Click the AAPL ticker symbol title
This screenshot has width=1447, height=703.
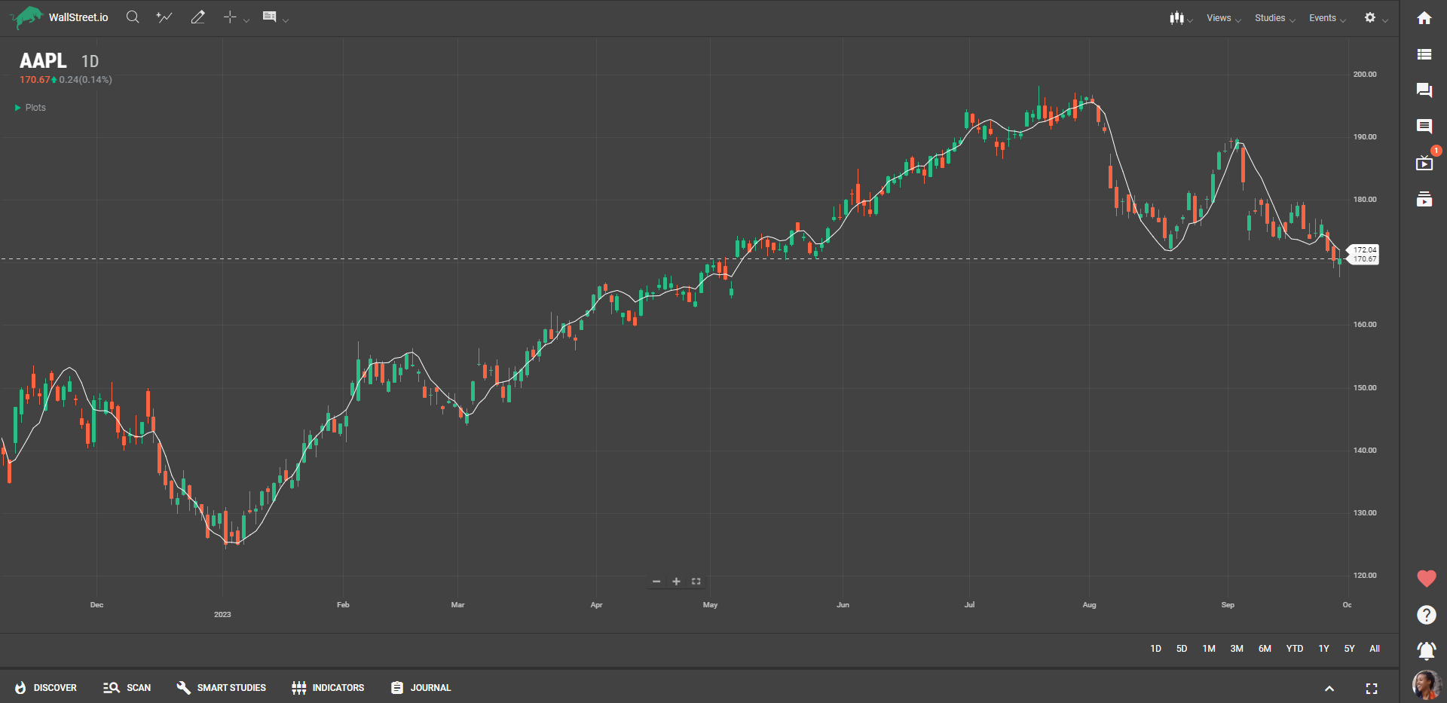coord(43,61)
